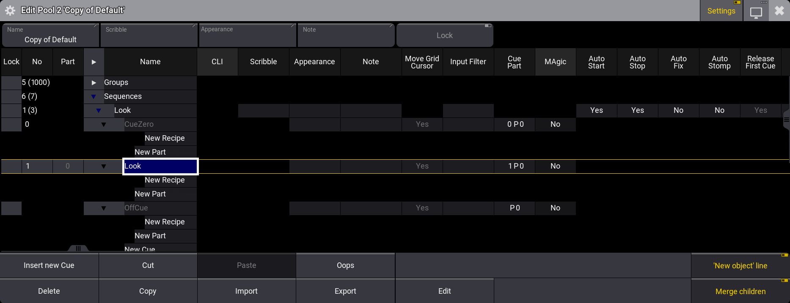Viewport: 790px width, 303px height.
Task: Collapse the OffCue row arrow
Action: point(104,208)
